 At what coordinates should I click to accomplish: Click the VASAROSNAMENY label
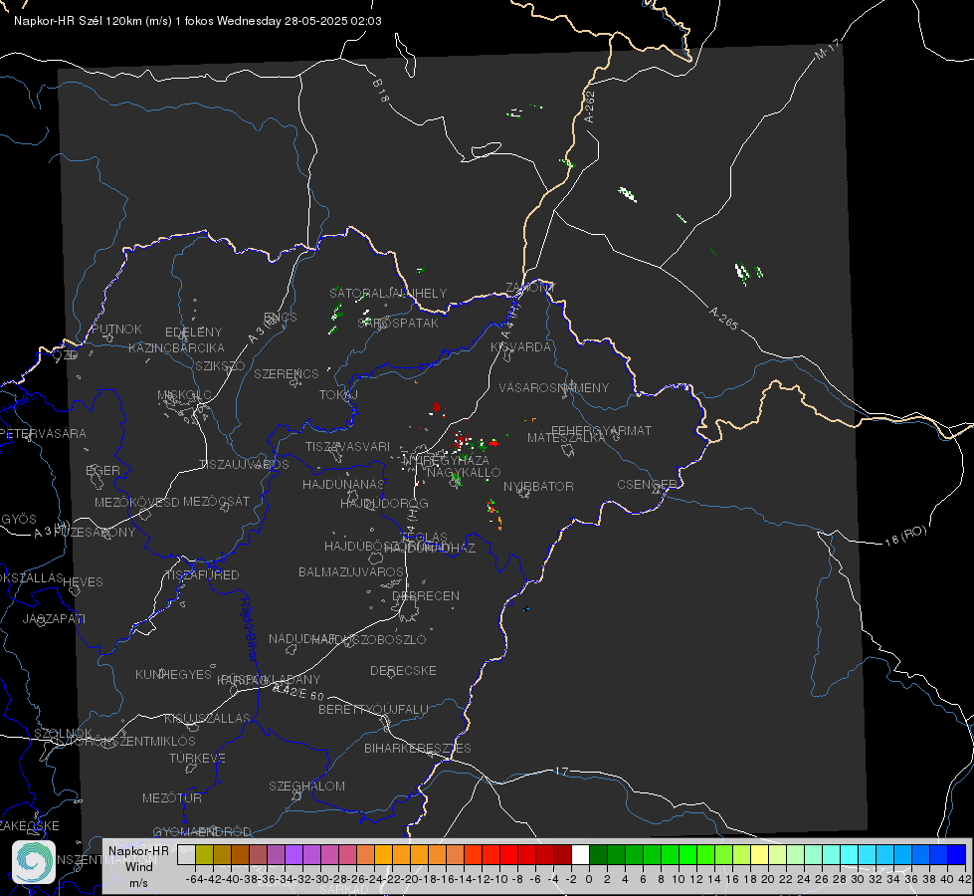tap(554, 387)
